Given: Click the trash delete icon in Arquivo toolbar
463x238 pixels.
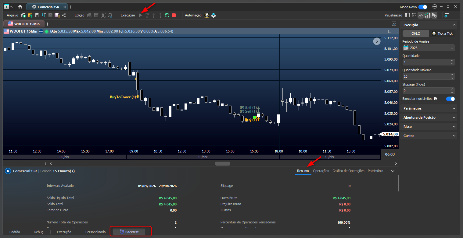Looking at the screenshot, I should click(x=37, y=15).
